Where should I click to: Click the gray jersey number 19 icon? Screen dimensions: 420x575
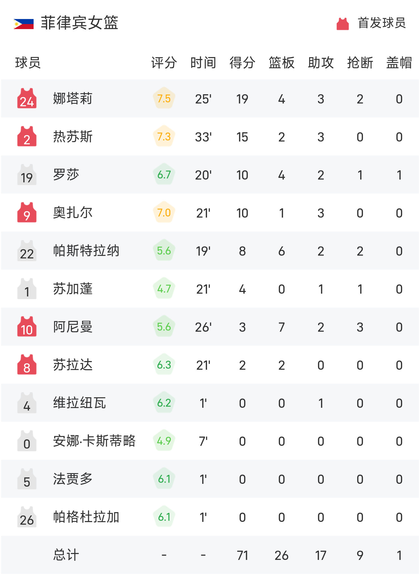pos(27,175)
